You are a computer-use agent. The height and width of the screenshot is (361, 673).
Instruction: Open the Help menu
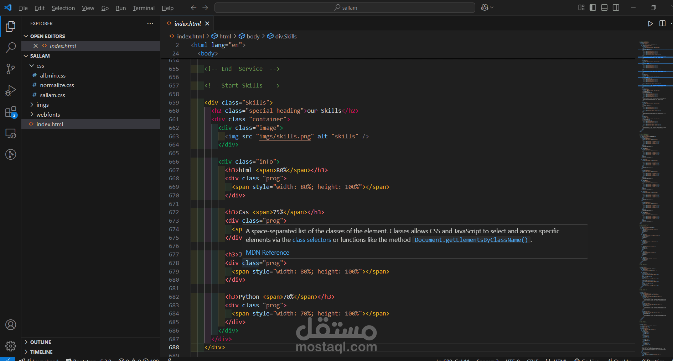(x=167, y=8)
